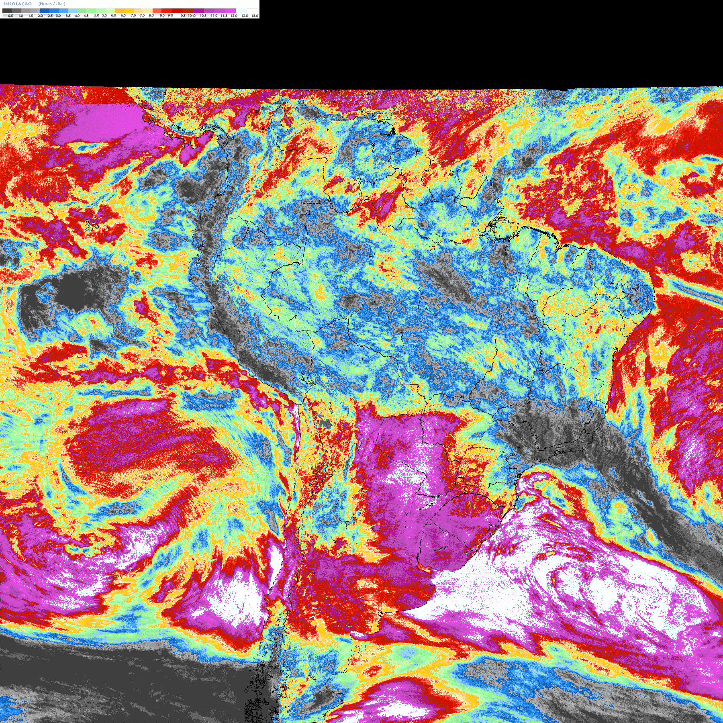Pick the dark blue swatch above 2.5
Viewport: 723px width, 723px height.
[45, 11]
